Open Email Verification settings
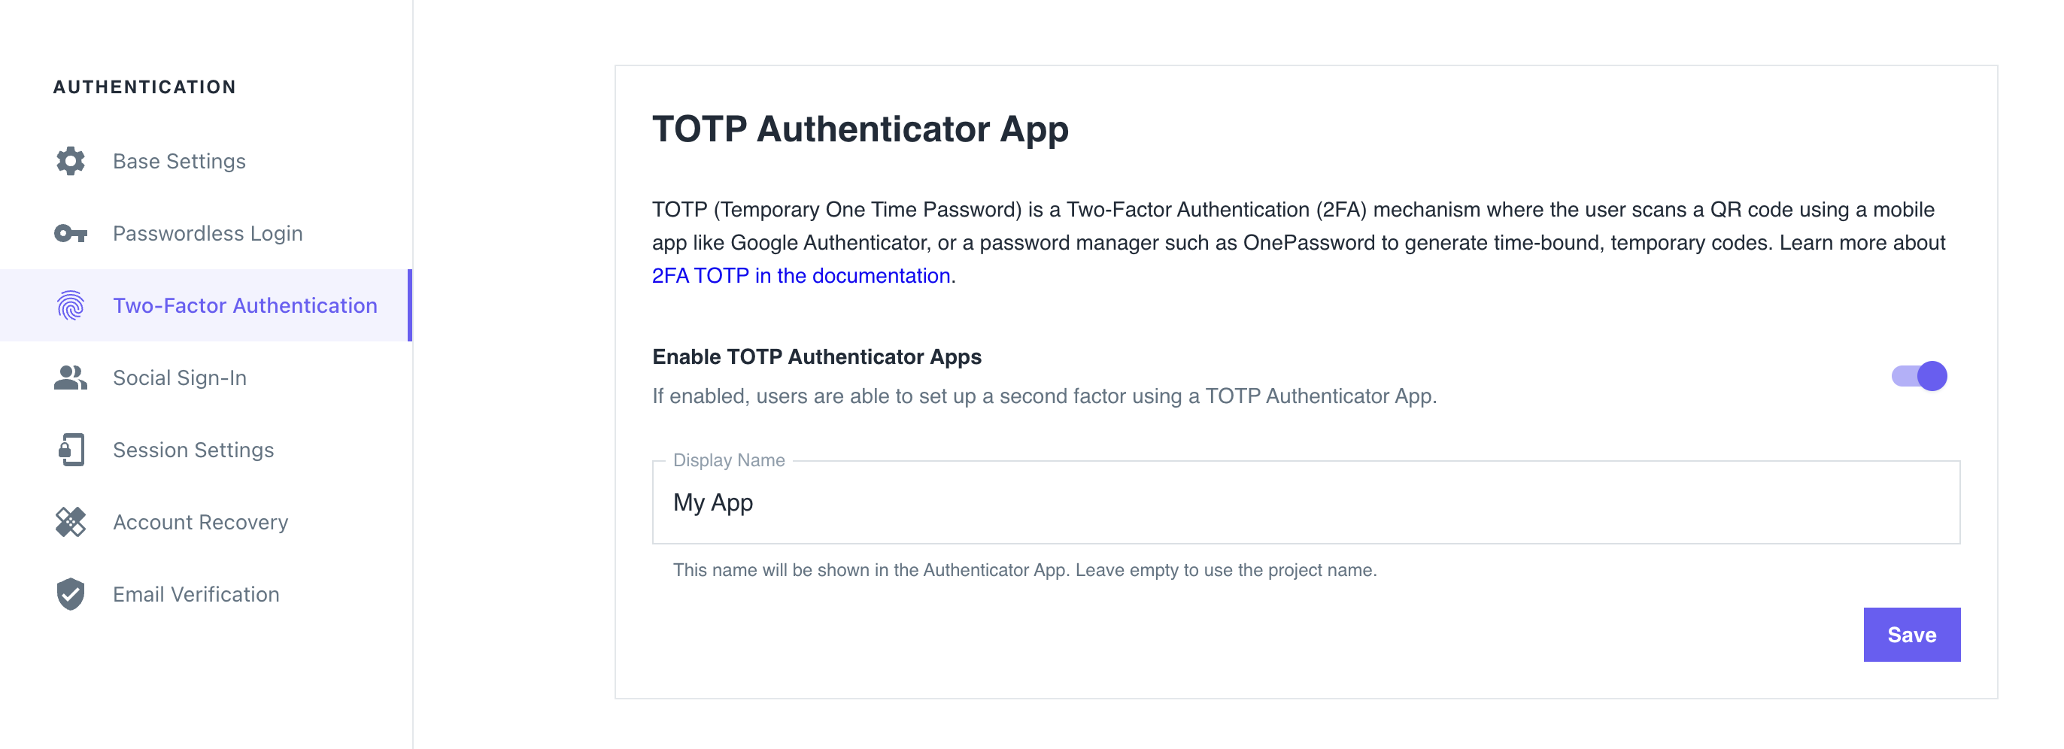This screenshot has height=749, width=2064. 196,593
